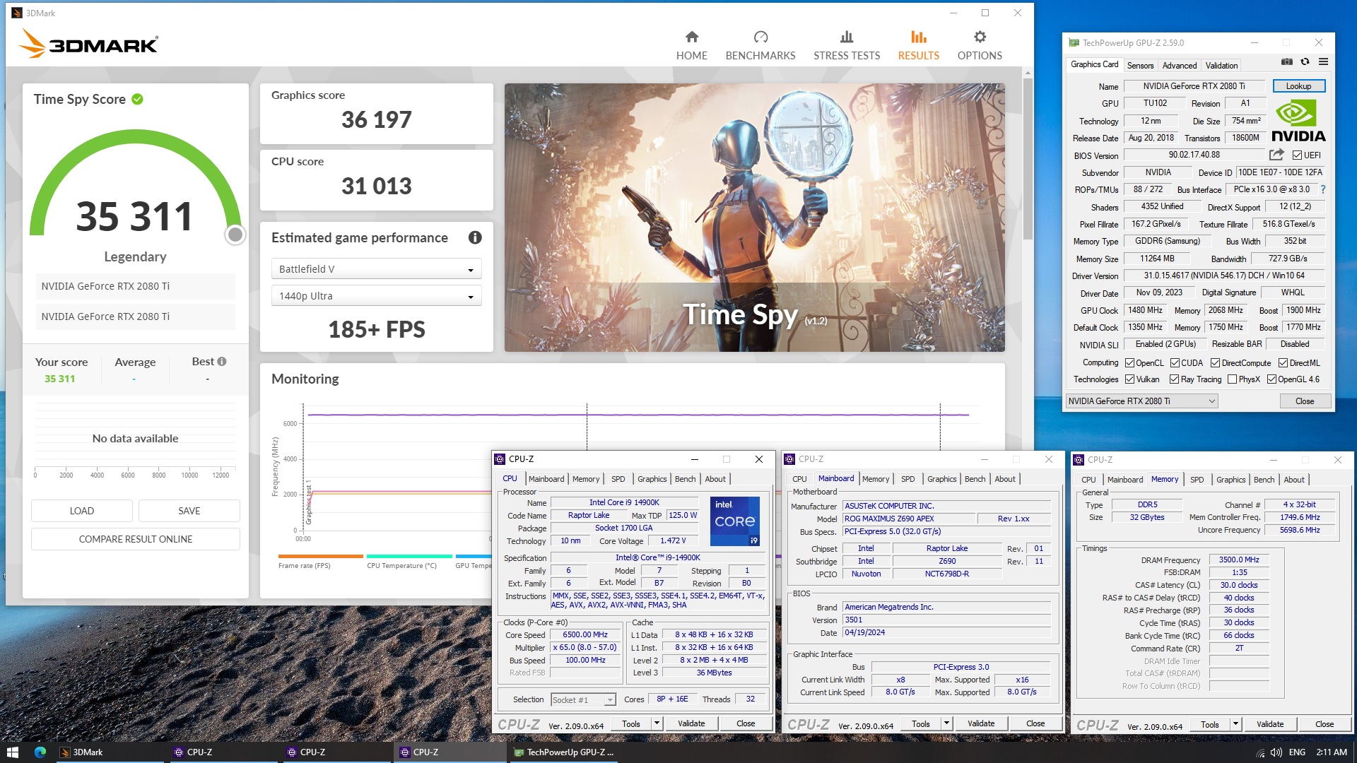Refresh GPU-Z data with the refresh icon
1357x763 pixels.
click(x=1305, y=62)
